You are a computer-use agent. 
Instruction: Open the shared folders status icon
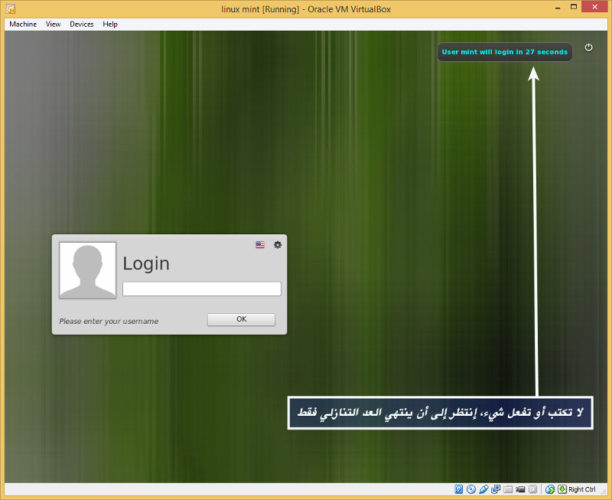click(x=508, y=489)
